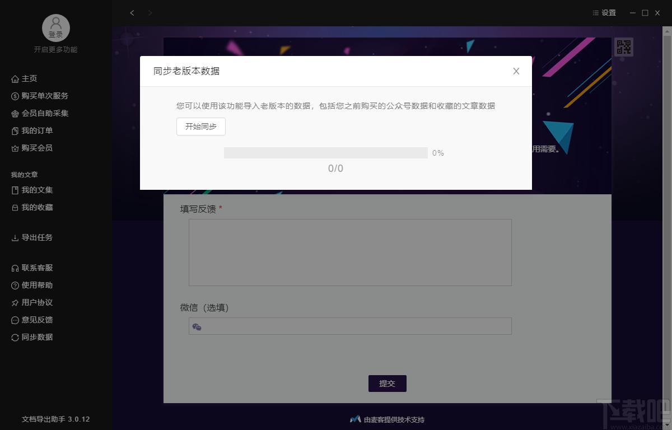Click version text 文档导出助手 3.0.12

56,419
